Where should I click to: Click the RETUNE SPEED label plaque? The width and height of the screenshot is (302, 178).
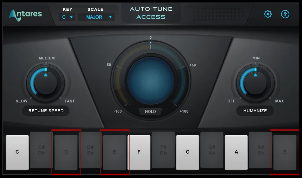[x=45, y=111]
